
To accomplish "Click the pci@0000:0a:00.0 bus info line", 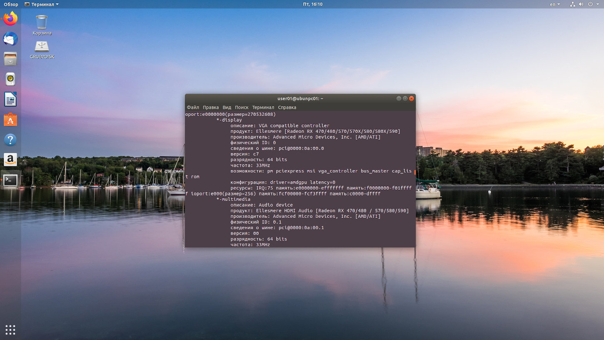I will 277,148.
